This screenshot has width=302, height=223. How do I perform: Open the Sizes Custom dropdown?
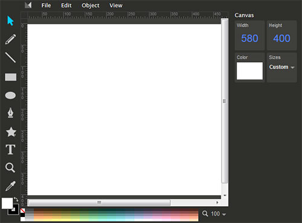coord(281,67)
